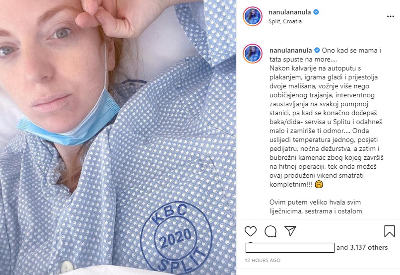Open the three-dot more options menu
The height and width of the screenshot is (275, 400).
(390, 17)
